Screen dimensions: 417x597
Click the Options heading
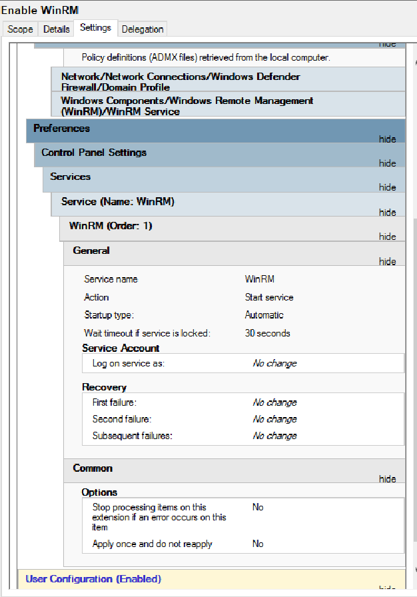tap(99, 492)
